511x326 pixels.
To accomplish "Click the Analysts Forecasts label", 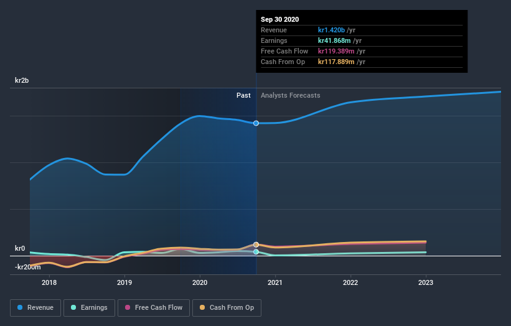I will click(x=291, y=95).
